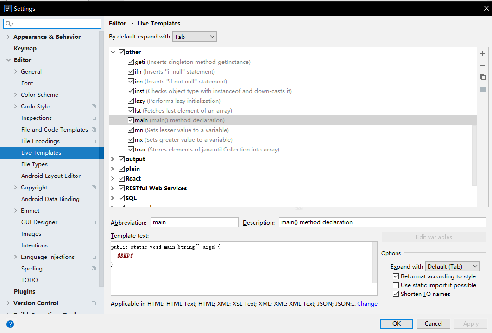The height and width of the screenshot is (333, 492).
Task: Close the Settings dialog with X
Action: pos(486,8)
